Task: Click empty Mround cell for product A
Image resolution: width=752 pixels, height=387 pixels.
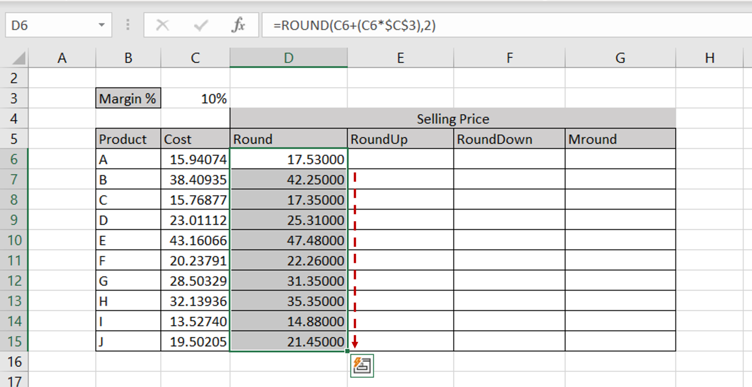Action: 621,159
